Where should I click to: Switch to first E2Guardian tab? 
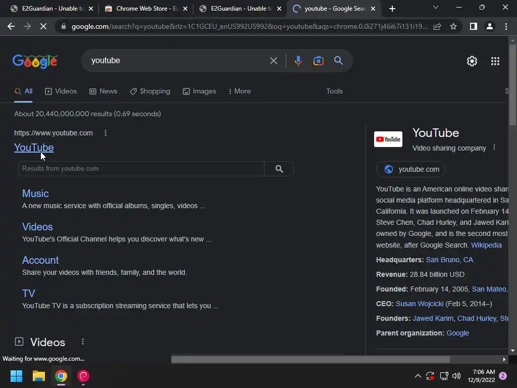(x=48, y=9)
